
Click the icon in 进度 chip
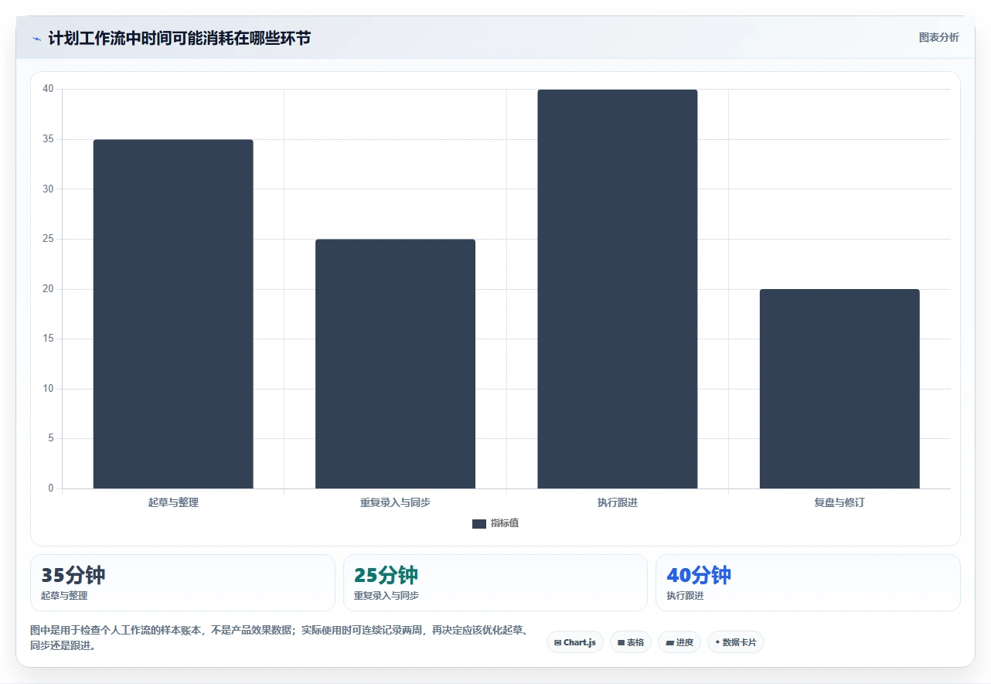click(x=669, y=643)
